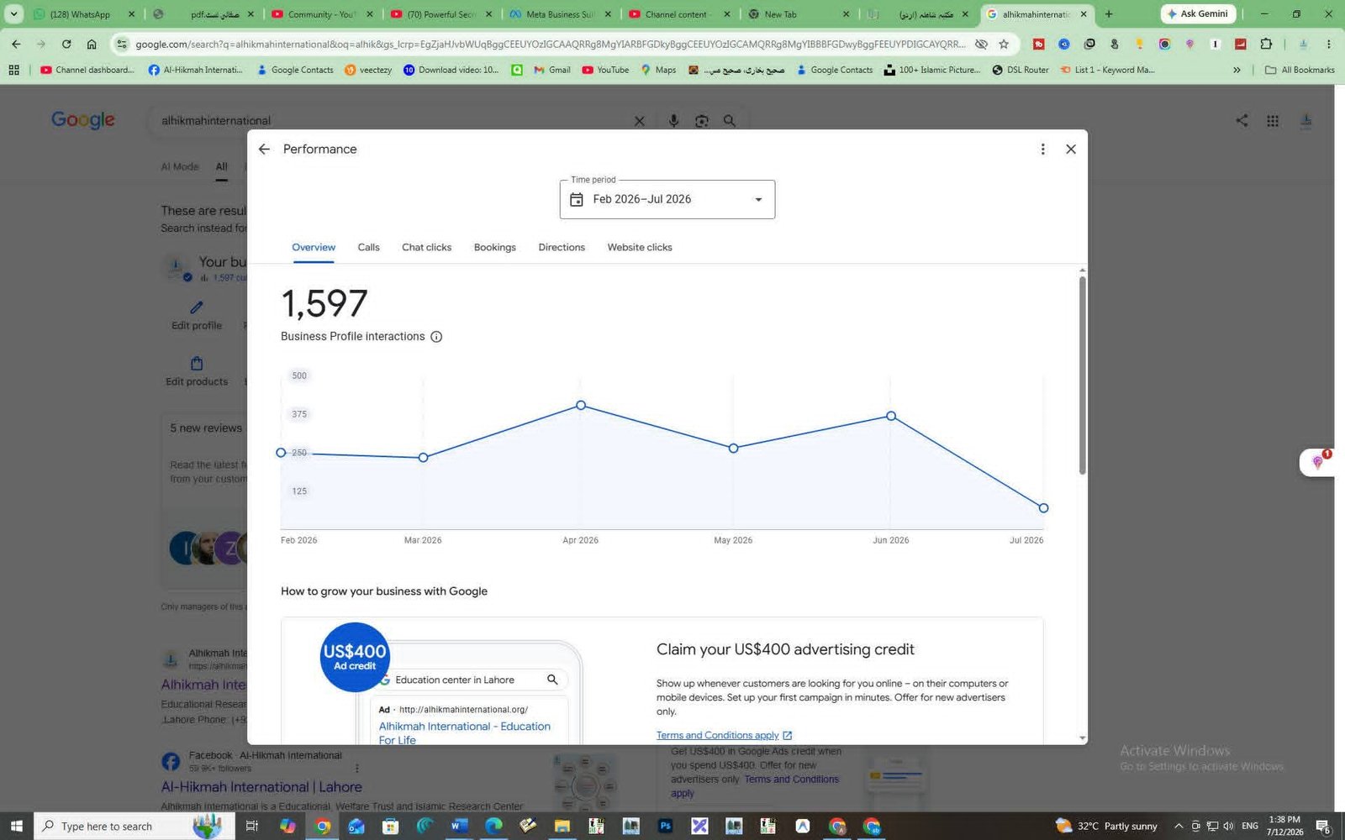This screenshot has height=840, width=1345.
Task: Open the Facebook result's three-dot menu
Action: (357, 768)
